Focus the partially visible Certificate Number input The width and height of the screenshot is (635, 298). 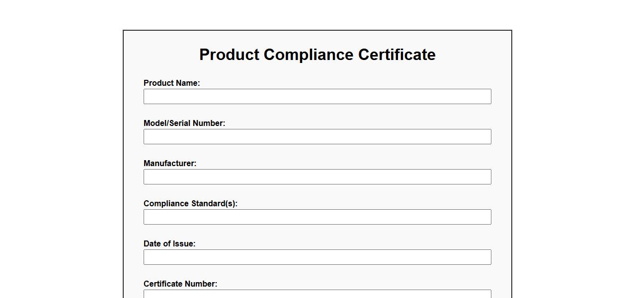tap(317, 294)
